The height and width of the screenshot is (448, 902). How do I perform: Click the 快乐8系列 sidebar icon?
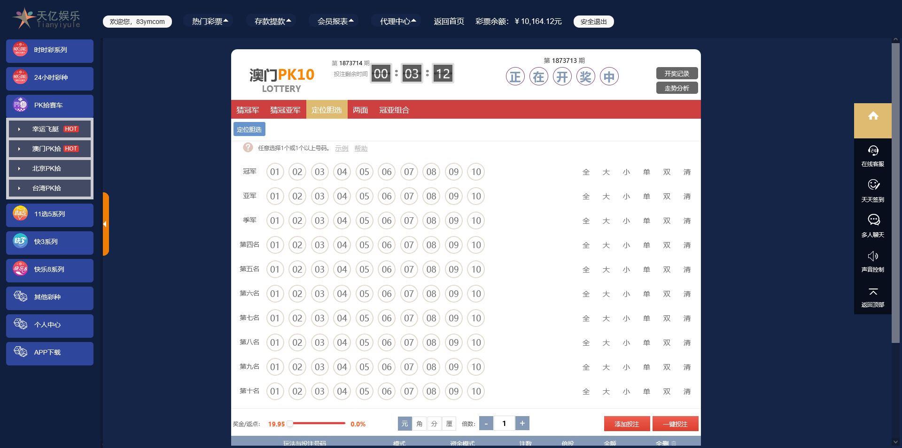20,269
